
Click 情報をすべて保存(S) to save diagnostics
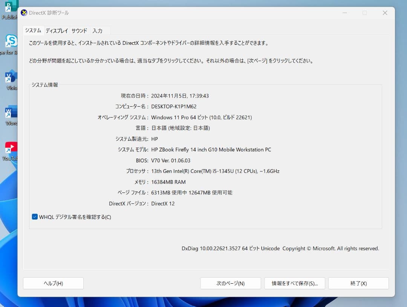coord(295,283)
